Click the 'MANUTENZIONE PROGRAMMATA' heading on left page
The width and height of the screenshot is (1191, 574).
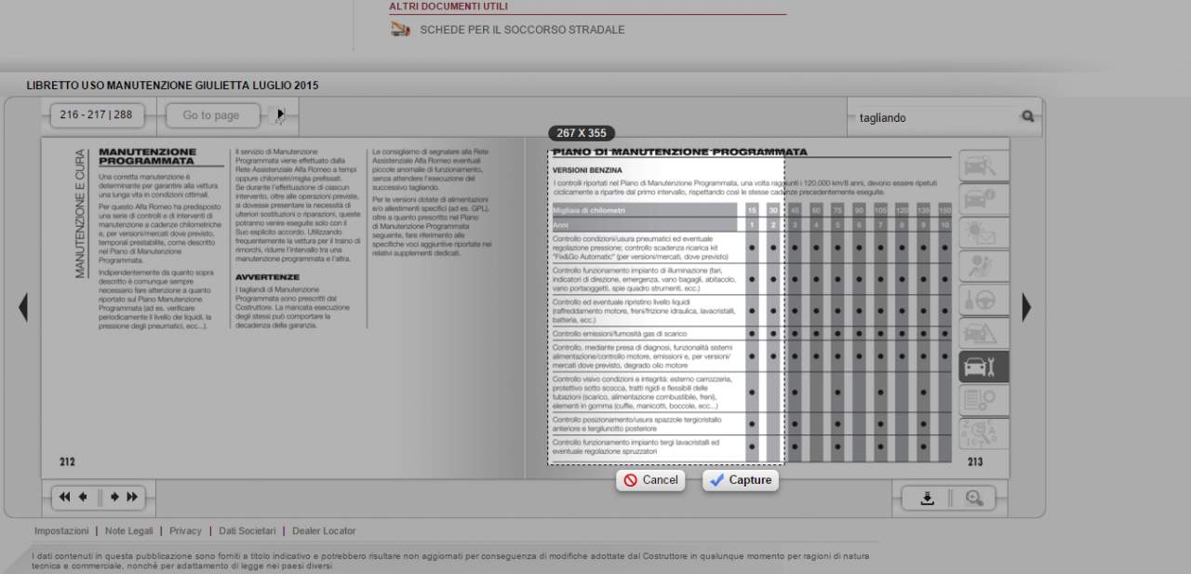click(147, 156)
